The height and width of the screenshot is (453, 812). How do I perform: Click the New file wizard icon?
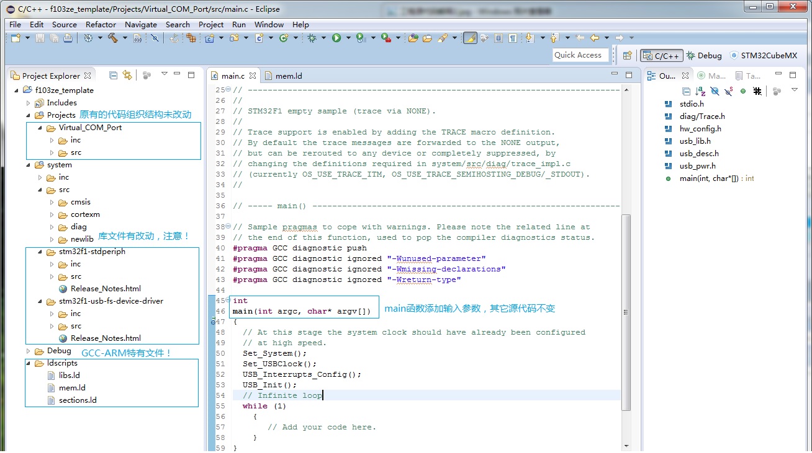click(16, 38)
